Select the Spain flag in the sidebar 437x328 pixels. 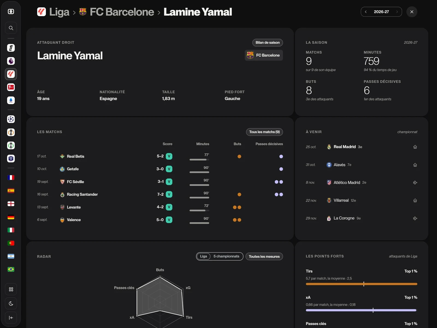tap(11, 191)
